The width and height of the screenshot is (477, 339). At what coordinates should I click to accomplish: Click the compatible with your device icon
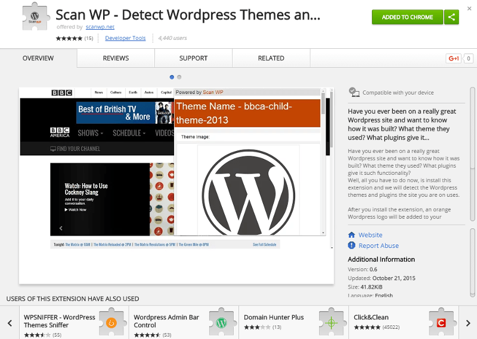point(354,92)
